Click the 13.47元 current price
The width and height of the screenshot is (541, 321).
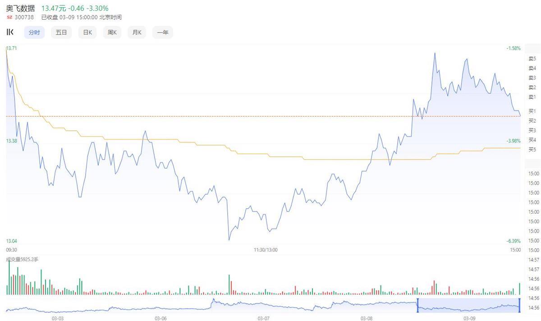click(54, 8)
